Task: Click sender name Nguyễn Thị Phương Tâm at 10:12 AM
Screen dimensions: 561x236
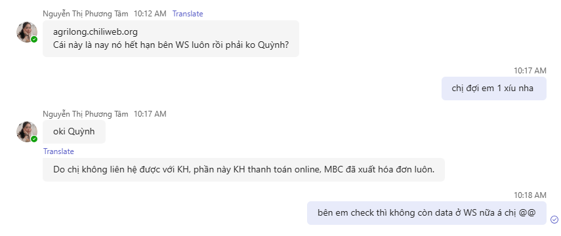Action: [85, 14]
